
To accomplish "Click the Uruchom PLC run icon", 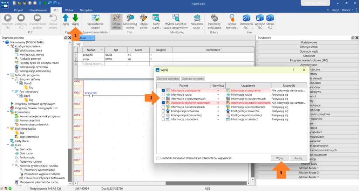I will pyautogui.click(x=8, y=18).
